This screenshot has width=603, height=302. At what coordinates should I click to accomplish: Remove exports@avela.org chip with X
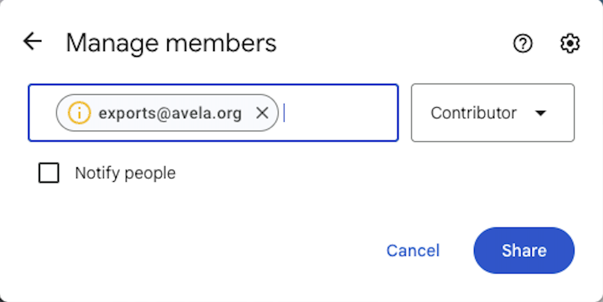point(262,113)
